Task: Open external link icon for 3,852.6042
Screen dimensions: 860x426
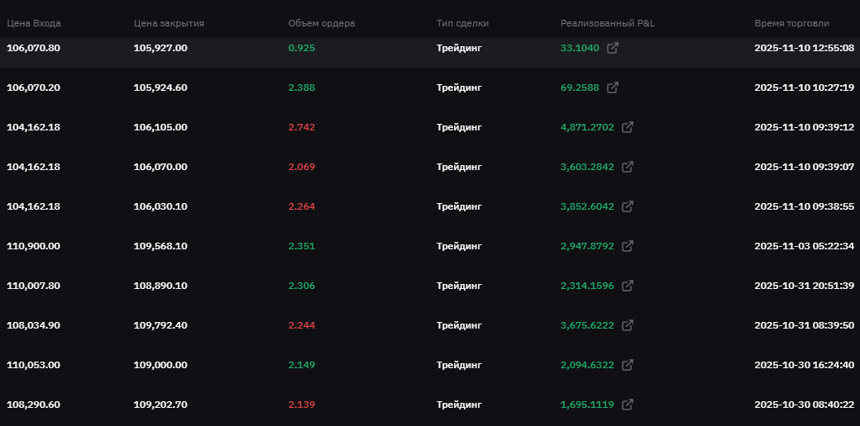Action: pos(628,206)
